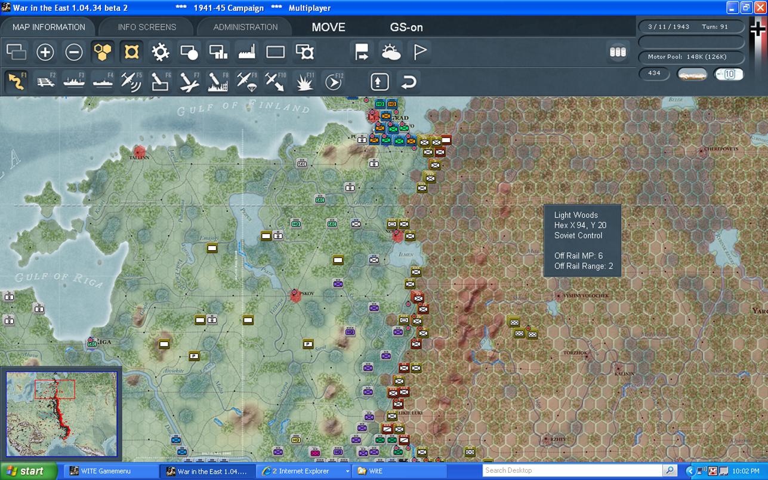Select the Pskov city hex
The width and height of the screenshot is (768, 480).
295,295
